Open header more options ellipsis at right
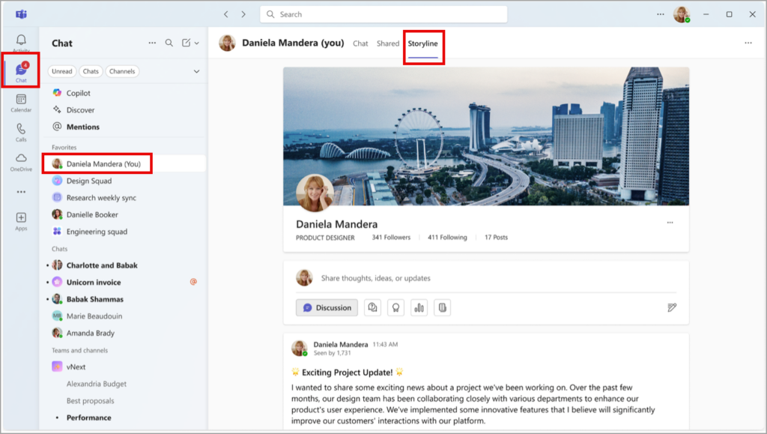The width and height of the screenshot is (767, 434). pyautogui.click(x=748, y=43)
